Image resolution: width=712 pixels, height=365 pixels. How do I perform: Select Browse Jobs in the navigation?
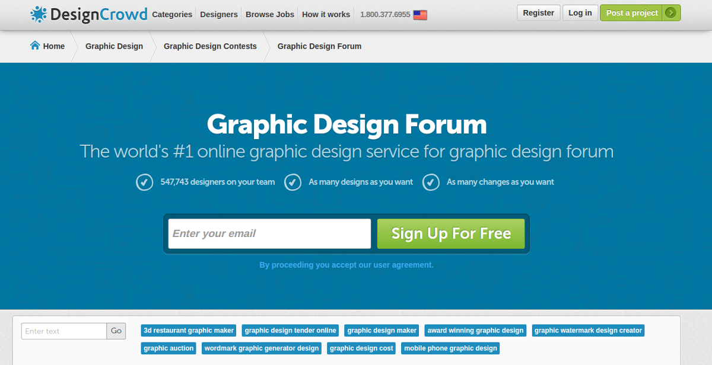[x=269, y=14]
